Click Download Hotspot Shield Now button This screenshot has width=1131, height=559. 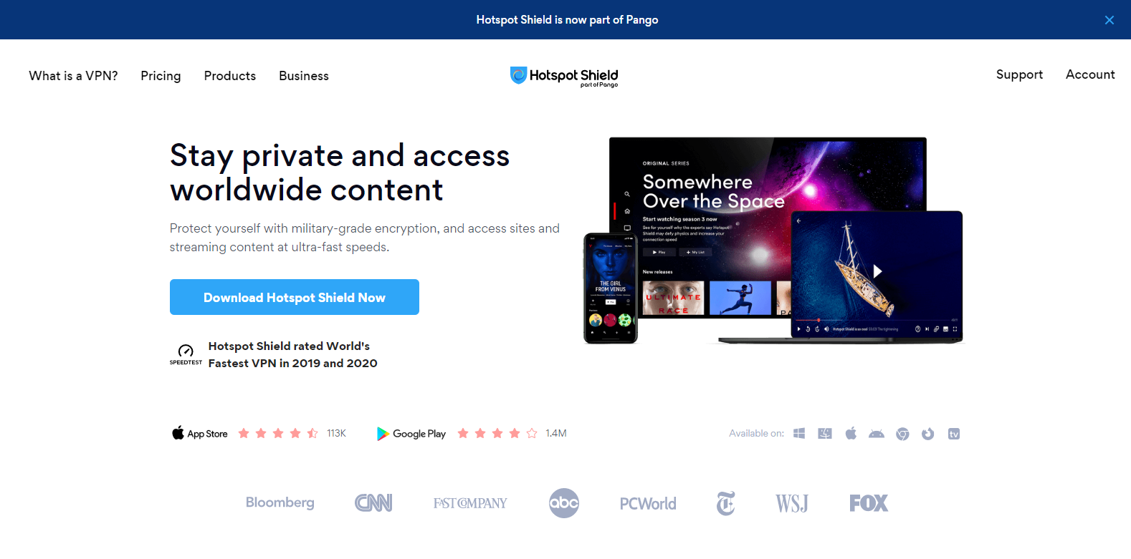pos(295,297)
